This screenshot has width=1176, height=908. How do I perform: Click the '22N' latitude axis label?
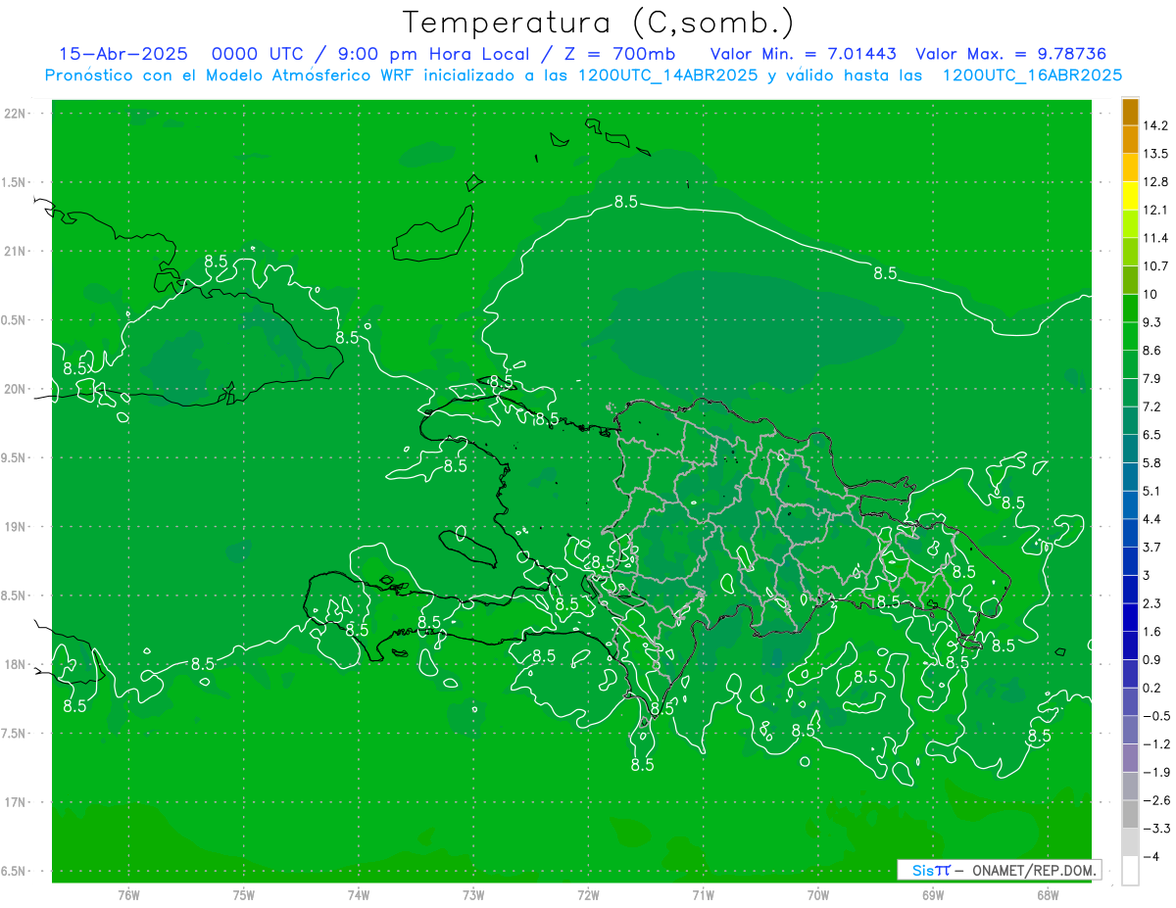pos(14,114)
